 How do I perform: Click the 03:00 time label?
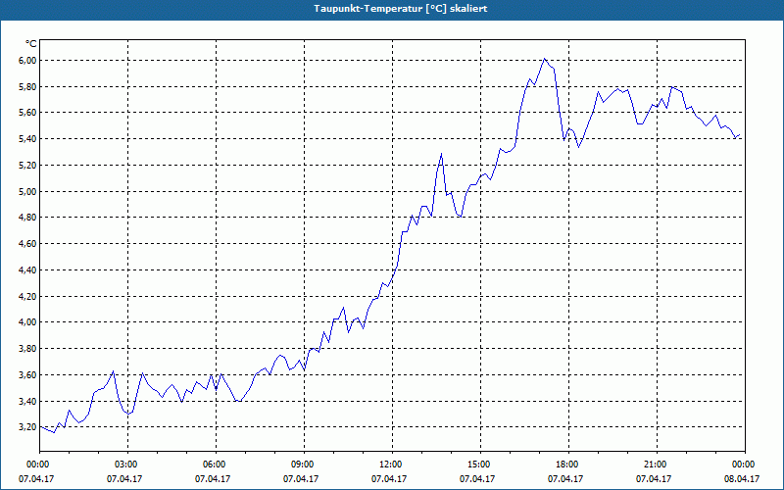pos(127,464)
